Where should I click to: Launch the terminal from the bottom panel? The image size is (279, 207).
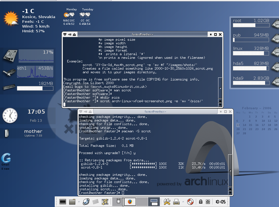click(x=63, y=201)
